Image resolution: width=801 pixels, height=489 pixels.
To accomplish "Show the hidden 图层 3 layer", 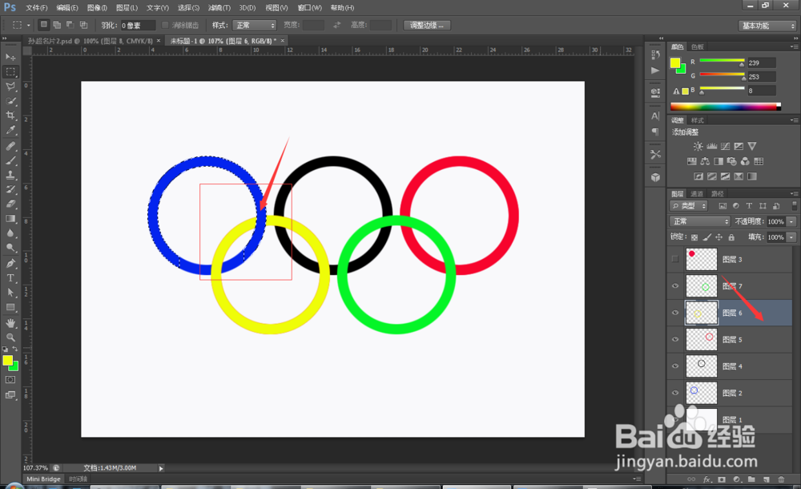I will (675, 259).
